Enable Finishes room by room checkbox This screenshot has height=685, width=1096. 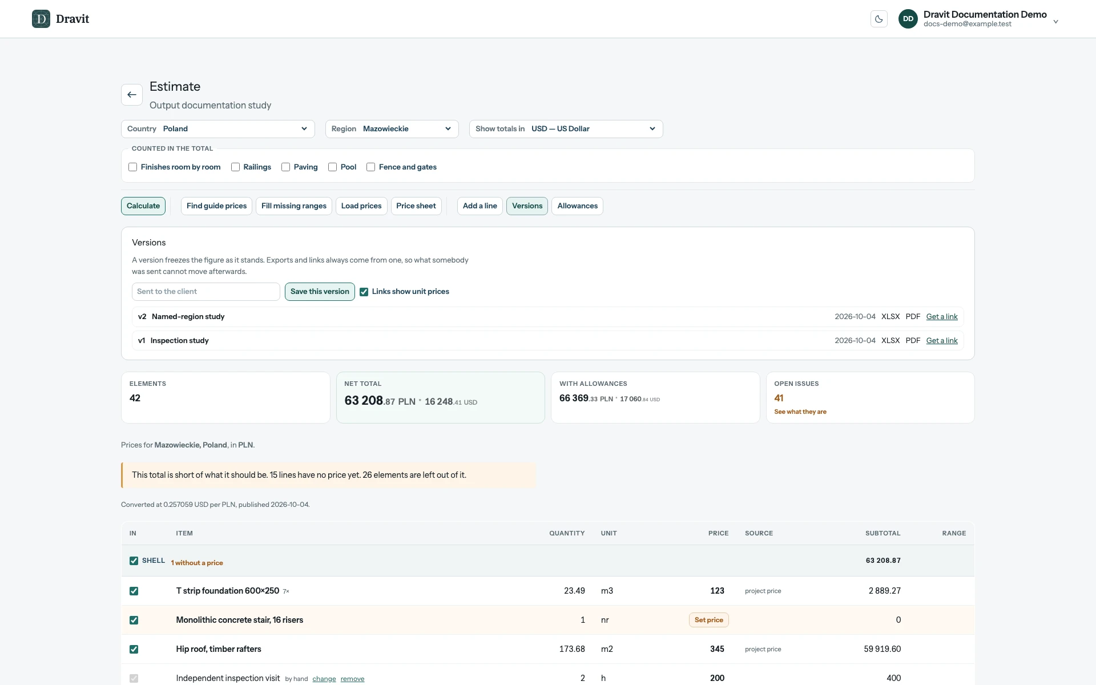click(x=133, y=167)
